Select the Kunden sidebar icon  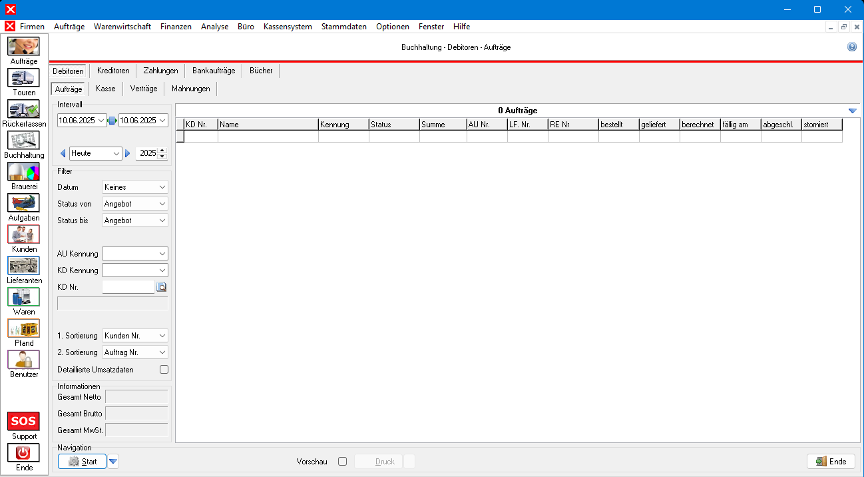23,235
